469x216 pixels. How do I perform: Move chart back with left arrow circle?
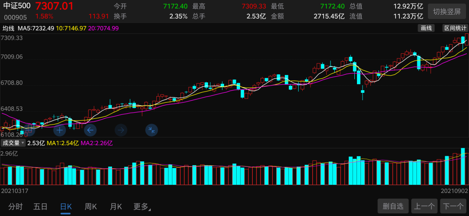pos(90,130)
